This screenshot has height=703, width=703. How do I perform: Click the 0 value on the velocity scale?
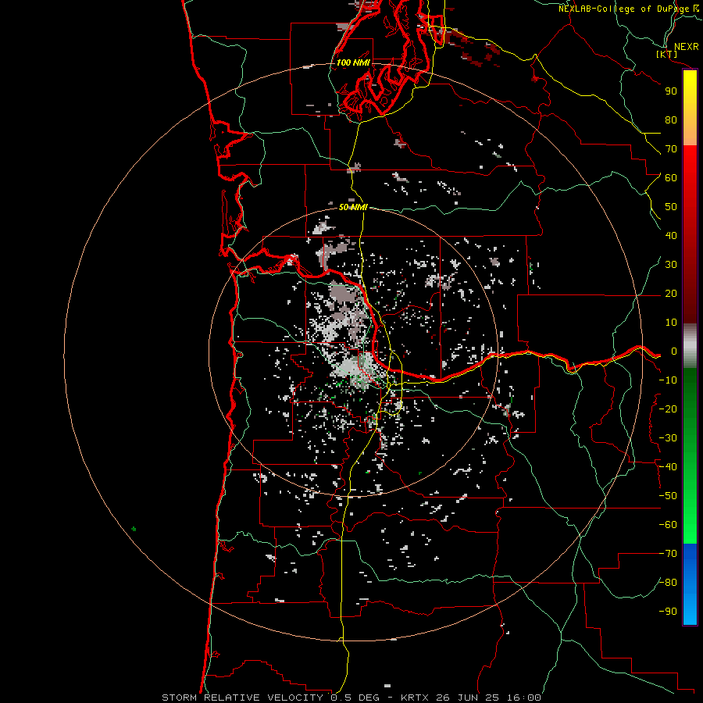point(673,351)
